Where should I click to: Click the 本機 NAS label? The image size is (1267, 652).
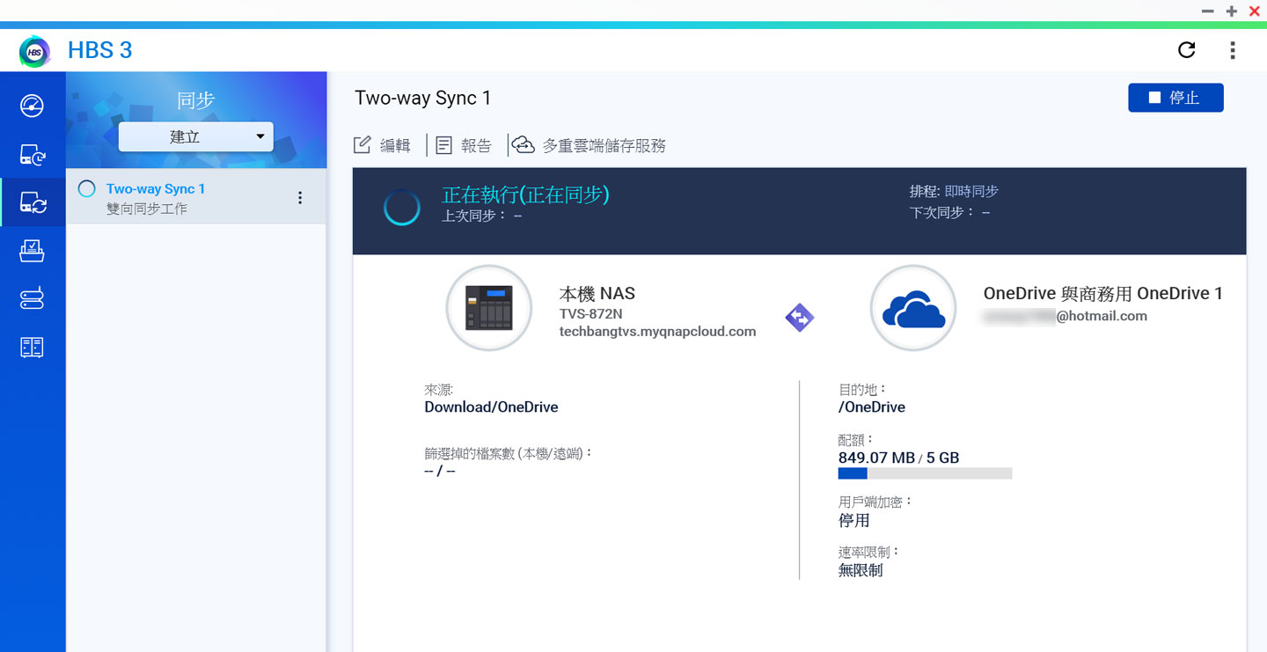tap(597, 294)
